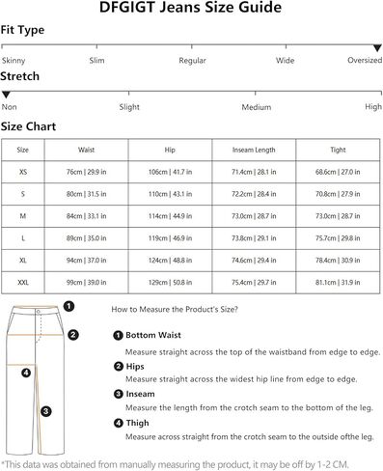Click the bullet 4 icon before Thigh
The height and width of the screenshot is (471, 383).
tap(119, 423)
